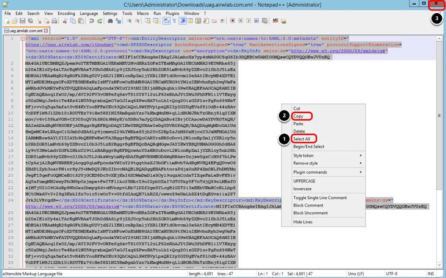446x278 pixels.
Task: Open the Replace toolbar icon
Action: click(x=118, y=21)
